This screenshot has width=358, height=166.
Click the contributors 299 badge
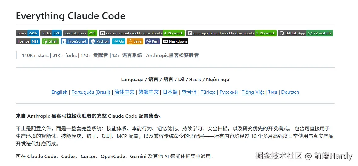(80, 33)
